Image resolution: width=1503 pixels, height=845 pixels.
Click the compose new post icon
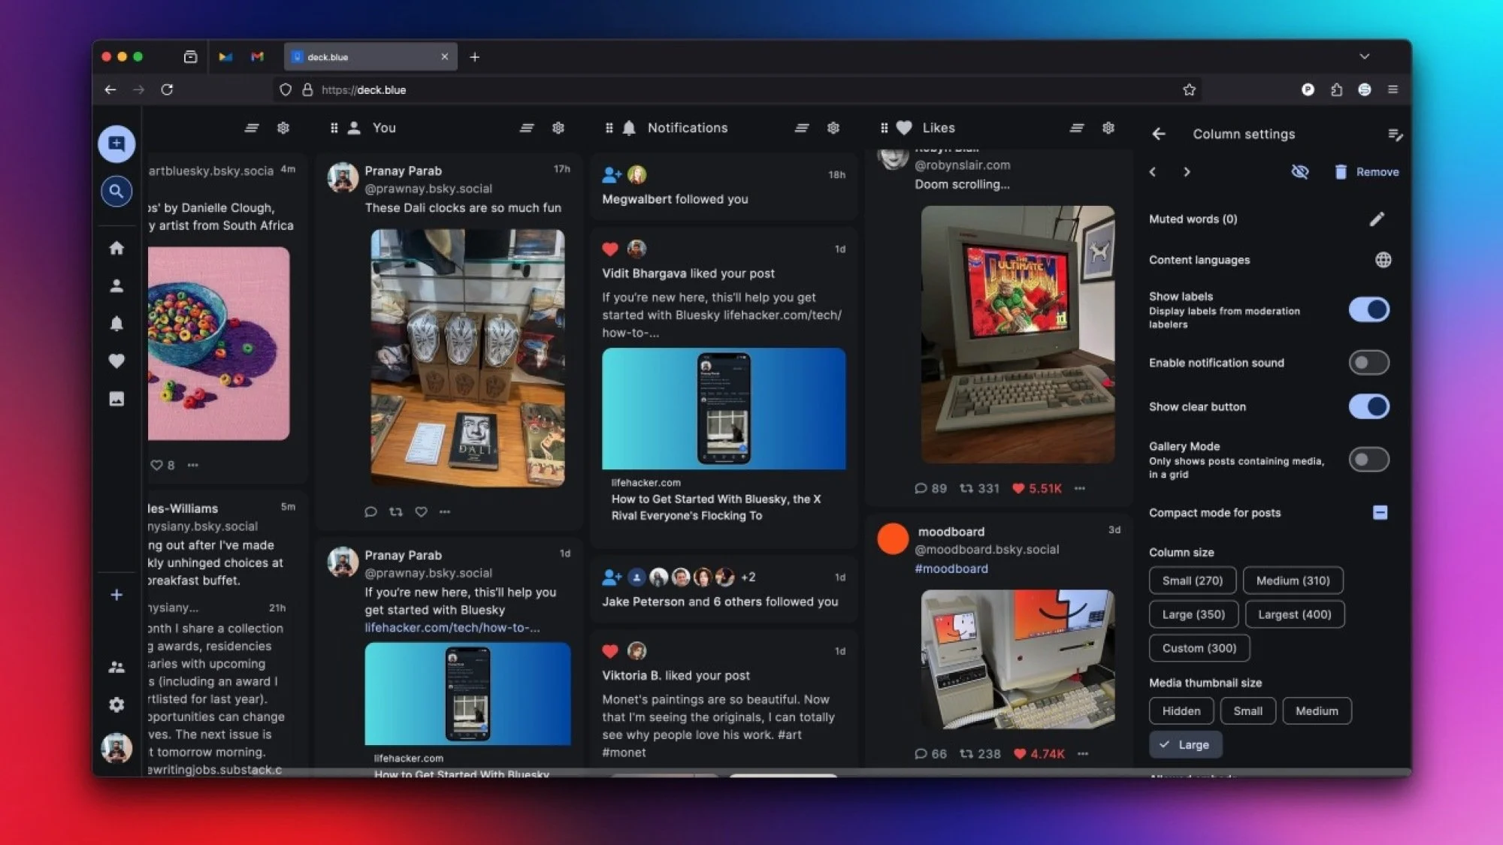(116, 143)
